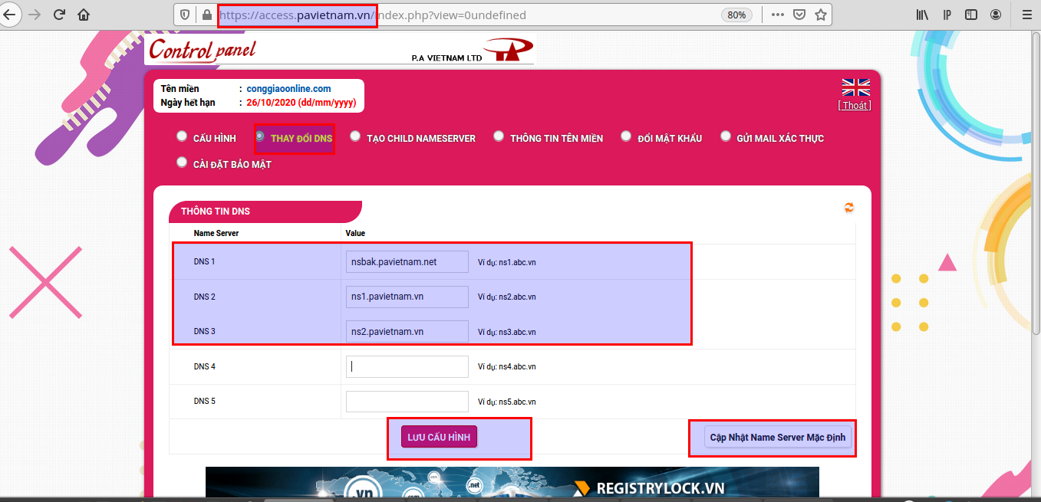Click the P.A Vietnam Control Panel logo
1041x502 pixels.
338,50
